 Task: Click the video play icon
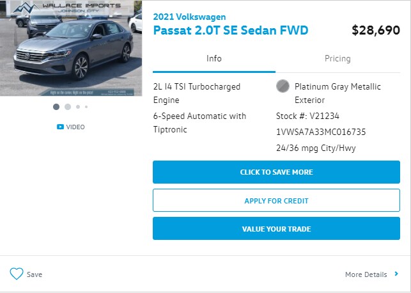click(x=60, y=127)
